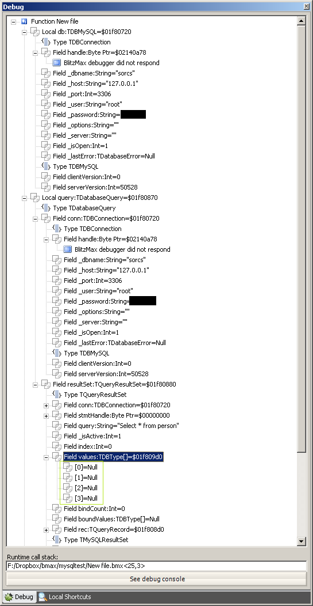Collapse the Local query:TDatabaseQuery node

(24, 198)
